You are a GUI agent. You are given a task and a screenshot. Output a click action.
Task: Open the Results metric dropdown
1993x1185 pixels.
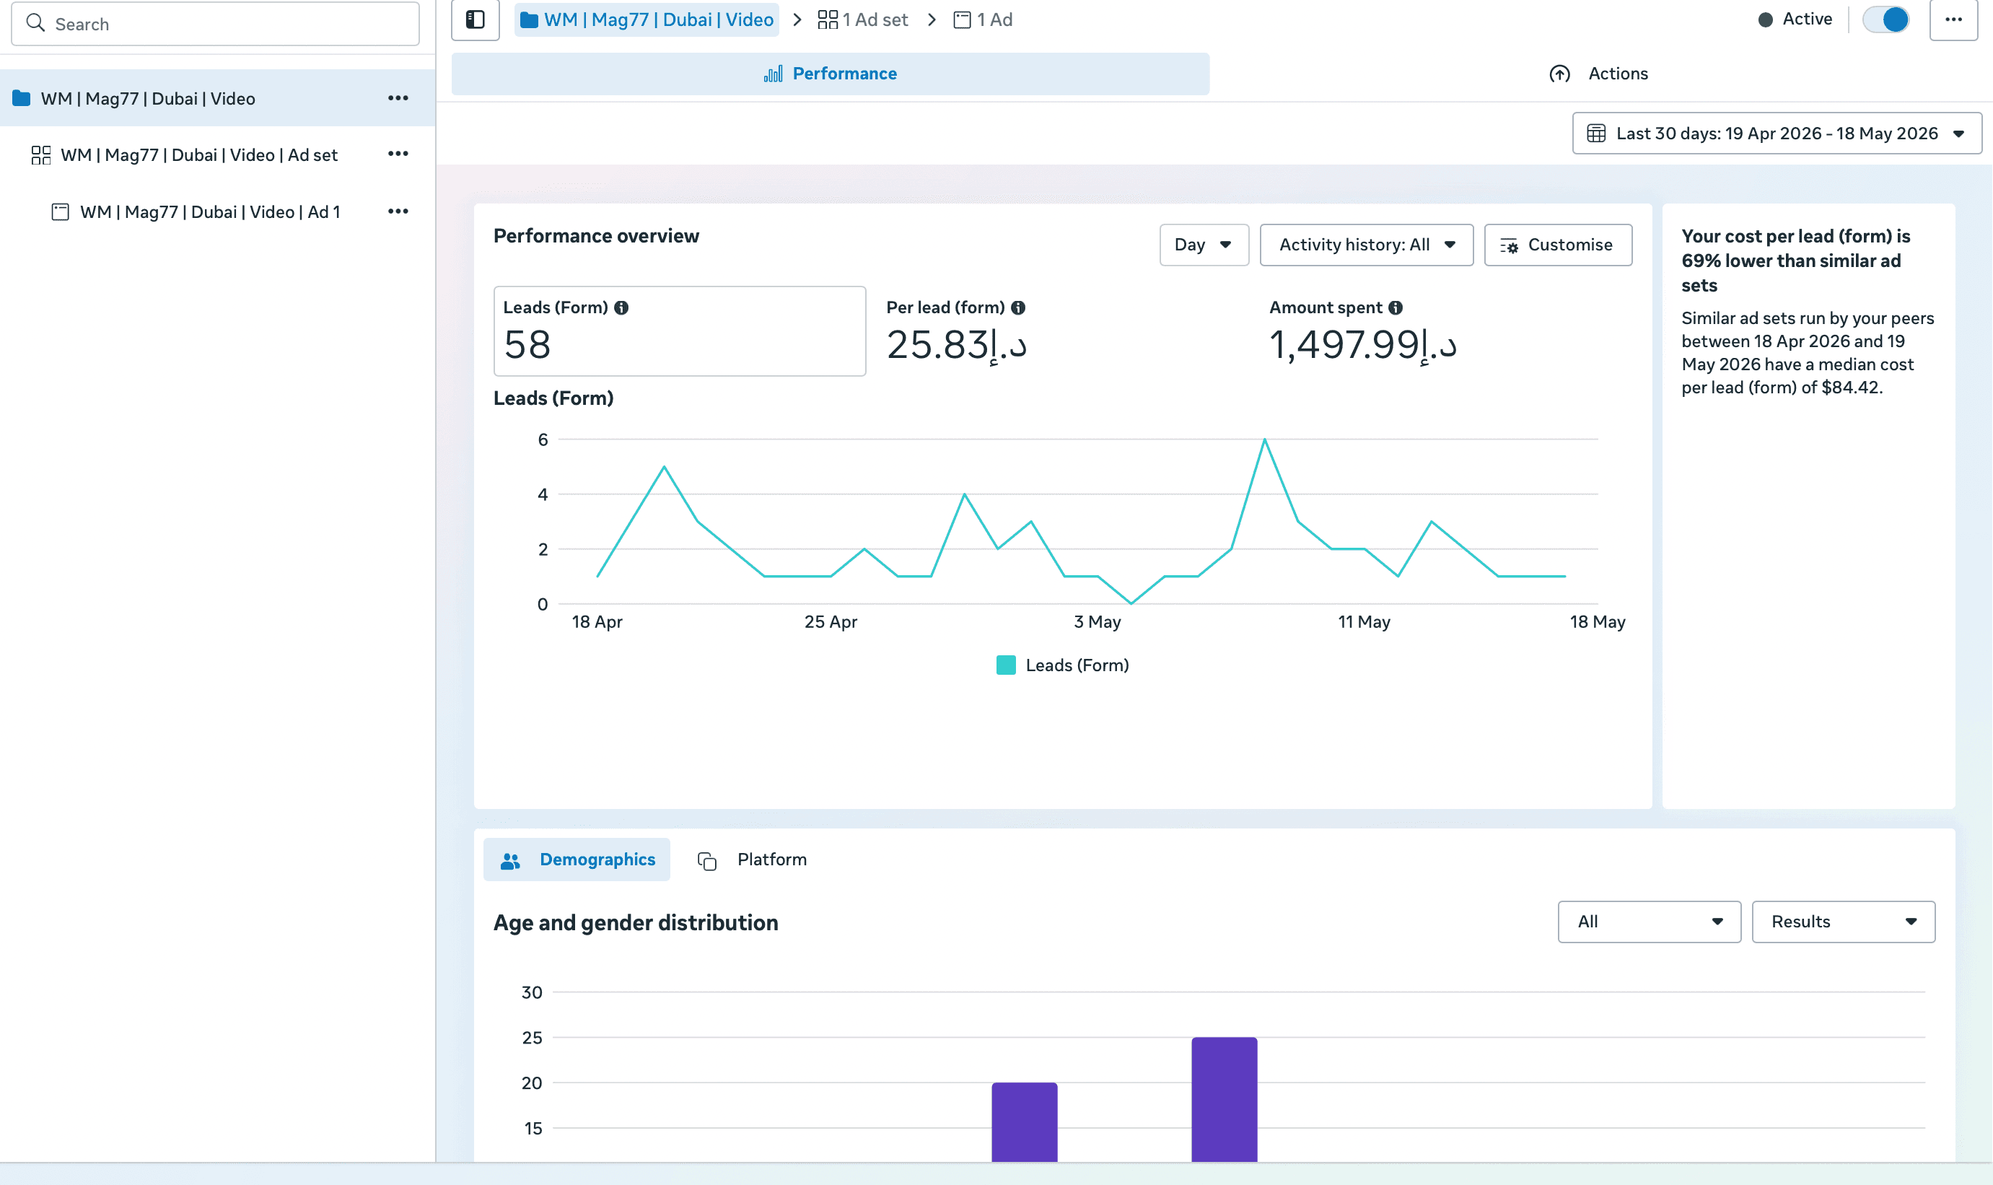coord(1843,922)
